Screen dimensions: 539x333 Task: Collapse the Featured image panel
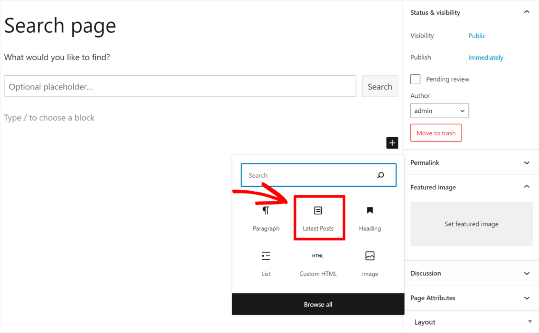tap(526, 187)
